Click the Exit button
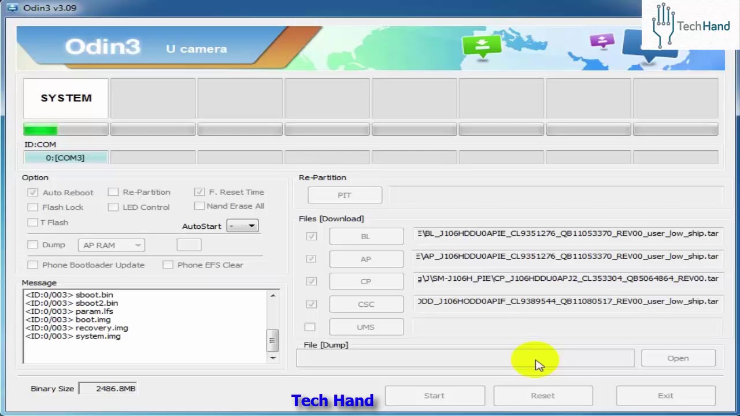 [666, 396]
